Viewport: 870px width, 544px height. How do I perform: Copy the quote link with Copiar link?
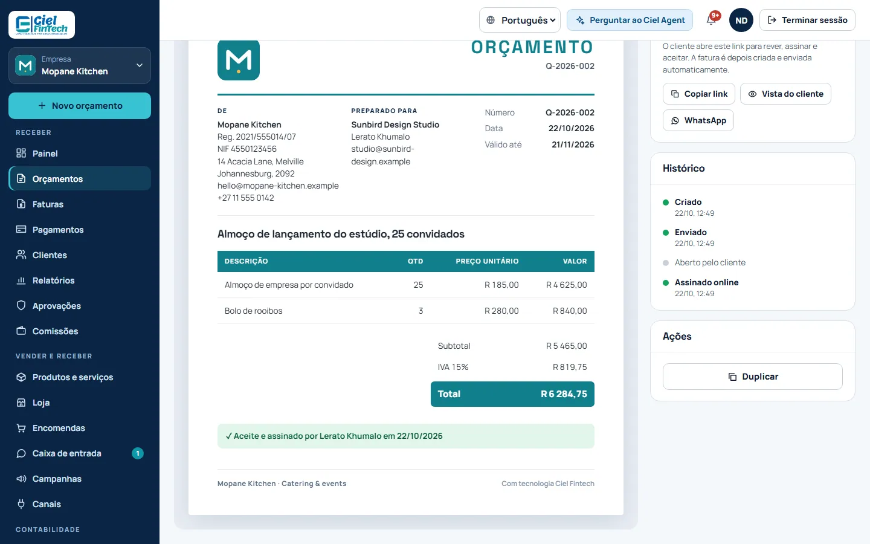(x=699, y=94)
